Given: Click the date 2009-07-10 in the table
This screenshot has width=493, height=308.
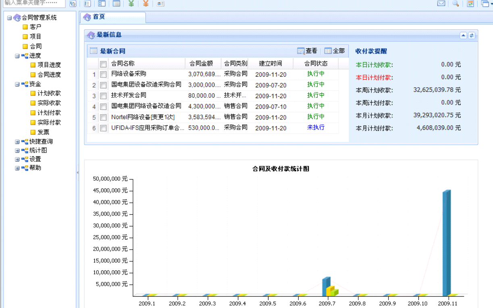Looking at the screenshot, I should [271, 107].
